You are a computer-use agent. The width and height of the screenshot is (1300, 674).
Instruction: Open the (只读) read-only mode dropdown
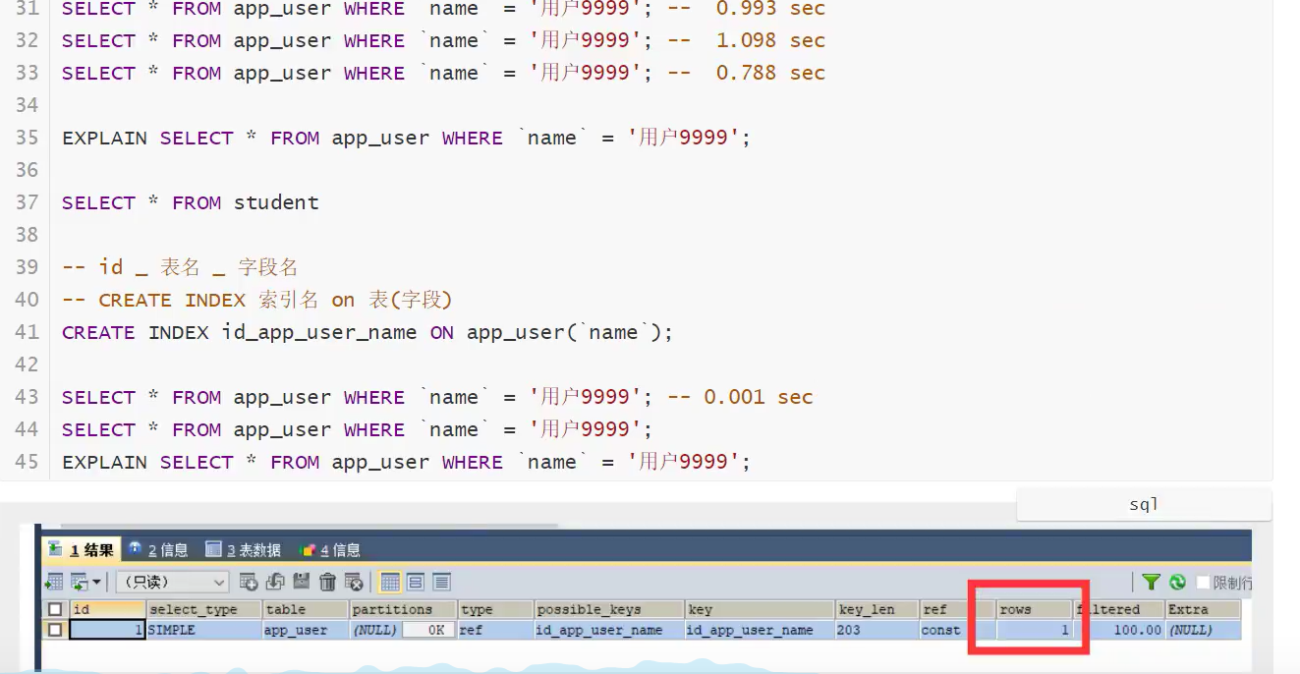tap(172, 582)
